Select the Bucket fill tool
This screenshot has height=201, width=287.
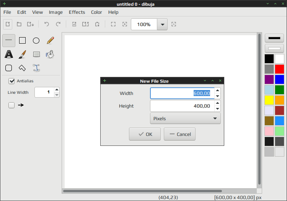[x=50, y=54]
